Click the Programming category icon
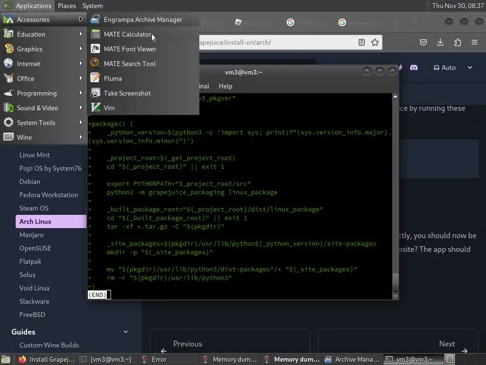 pyautogui.click(x=9, y=93)
